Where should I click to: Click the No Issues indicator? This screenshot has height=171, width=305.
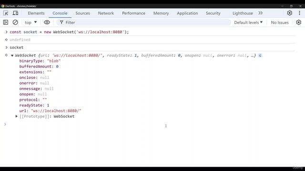pos(280,22)
